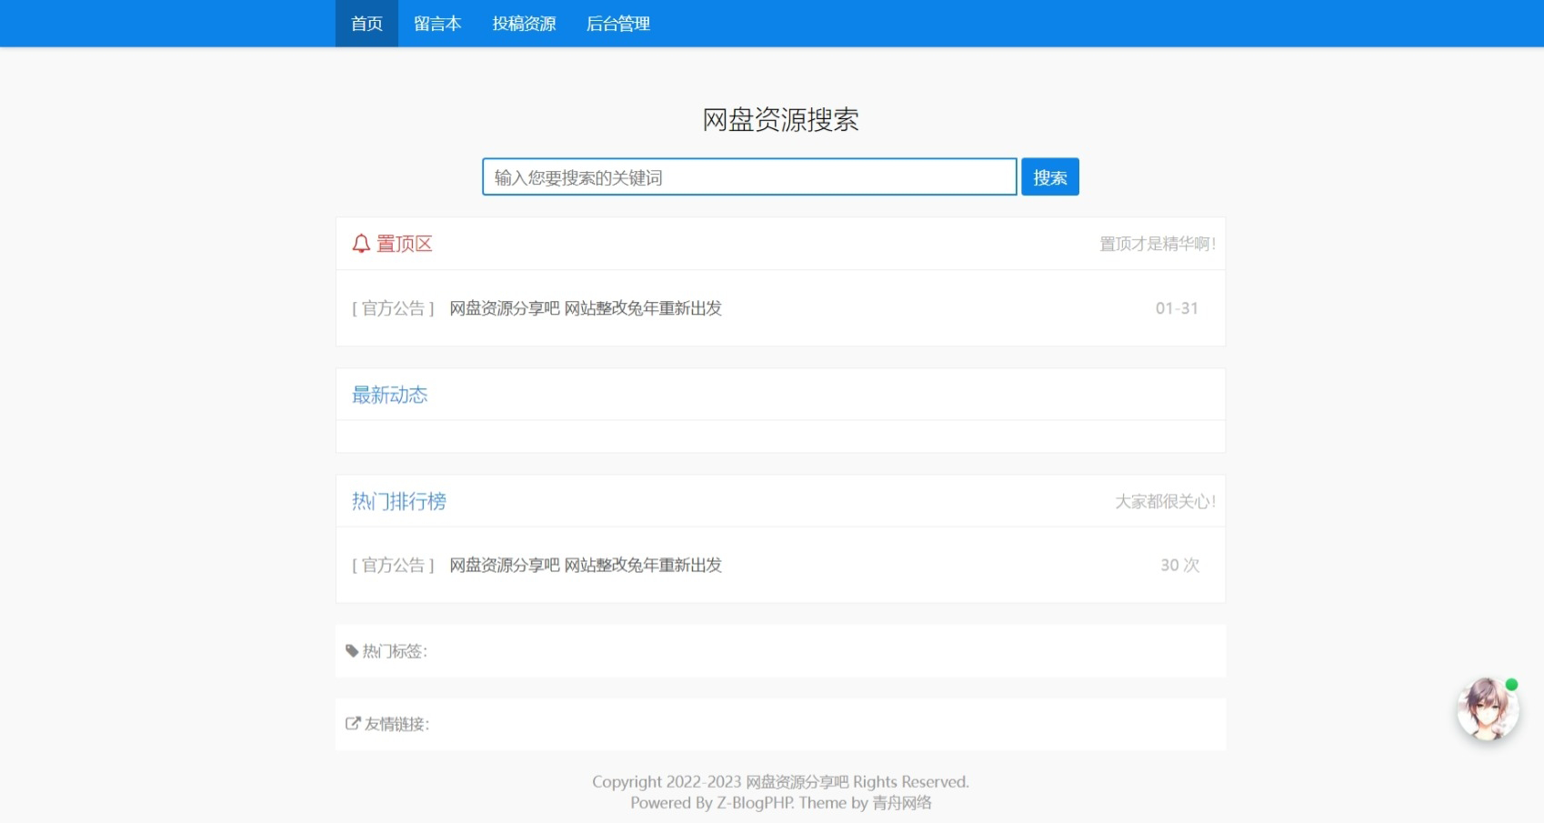Click the keyword search input box
Viewport: 1544px width, 823px height.
[x=748, y=176]
